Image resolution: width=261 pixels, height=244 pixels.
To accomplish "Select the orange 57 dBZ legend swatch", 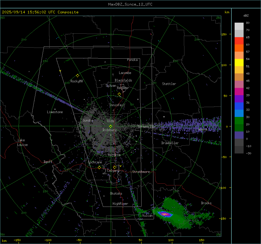I will coord(239,48).
